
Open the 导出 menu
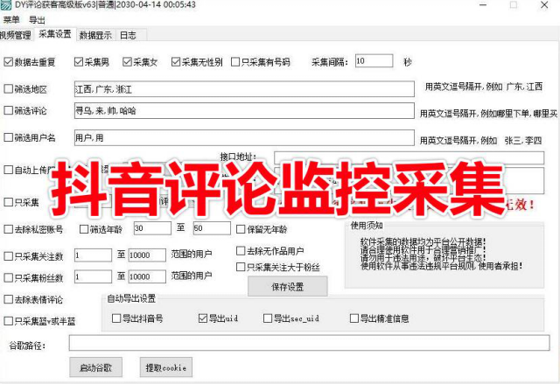38,18
